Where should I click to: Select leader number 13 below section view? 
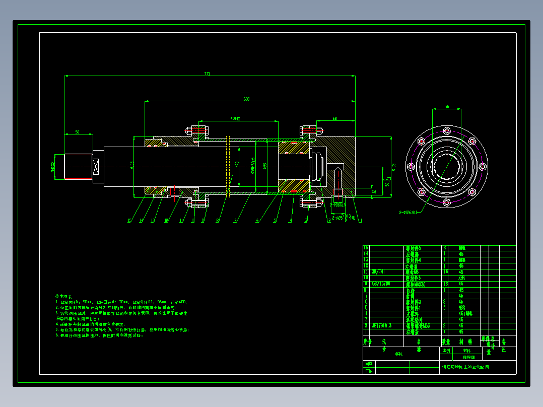[x=152, y=221]
